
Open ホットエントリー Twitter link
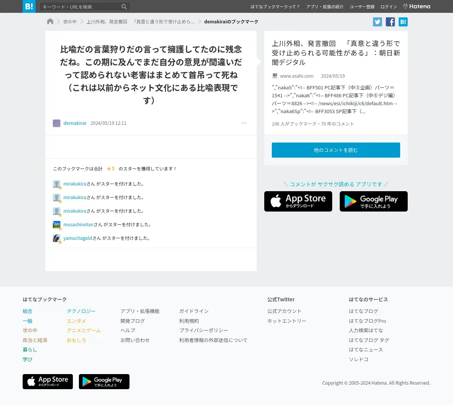click(x=287, y=321)
